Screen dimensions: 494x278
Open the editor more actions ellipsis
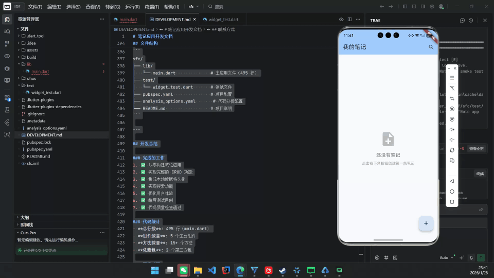358,19
